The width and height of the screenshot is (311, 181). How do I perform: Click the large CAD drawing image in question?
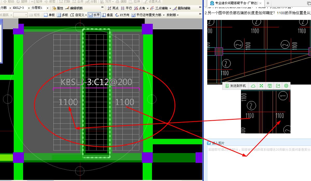[x=259, y=52]
